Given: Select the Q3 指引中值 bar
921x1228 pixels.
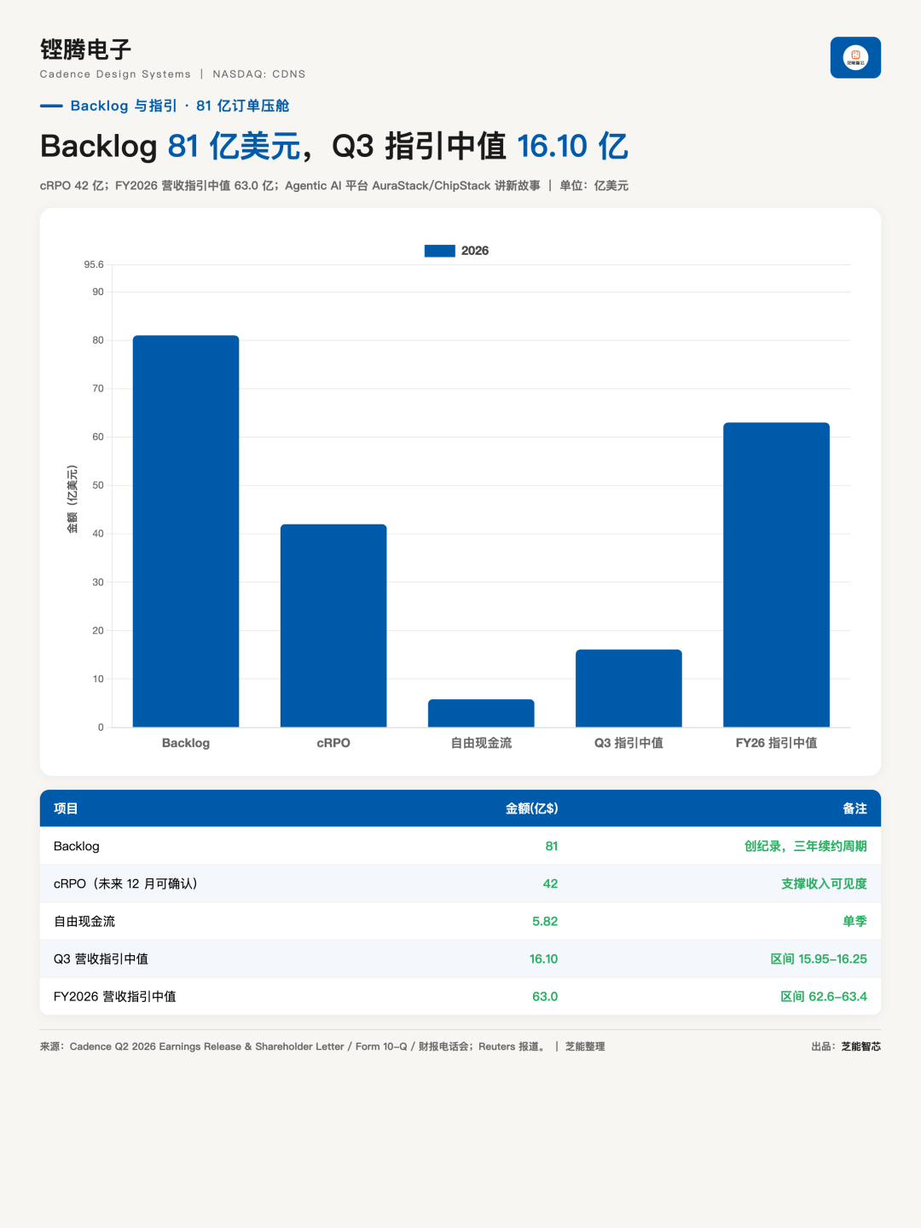Looking at the screenshot, I should click(628, 688).
